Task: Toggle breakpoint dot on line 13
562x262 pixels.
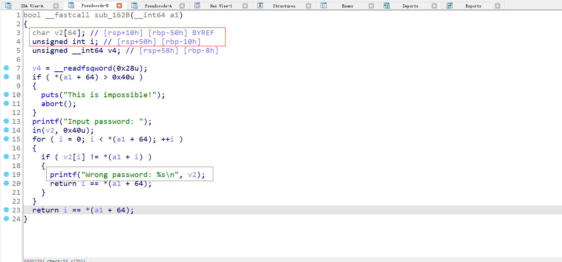Action: coord(6,121)
